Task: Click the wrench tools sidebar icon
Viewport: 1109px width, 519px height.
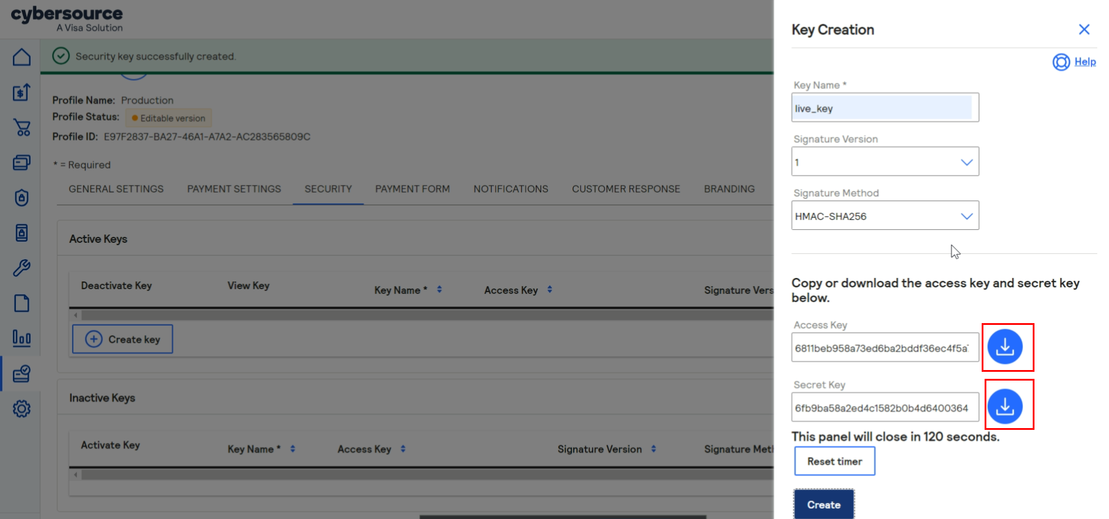Action: (x=22, y=268)
